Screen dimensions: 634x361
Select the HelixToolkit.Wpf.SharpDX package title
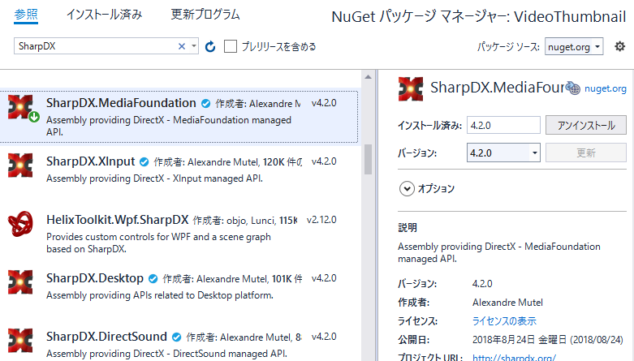click(x=117, y=220)
